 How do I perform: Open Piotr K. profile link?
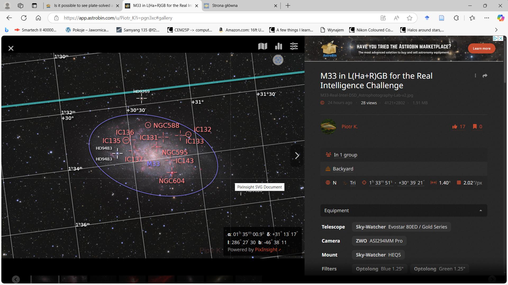click(350, 127)
